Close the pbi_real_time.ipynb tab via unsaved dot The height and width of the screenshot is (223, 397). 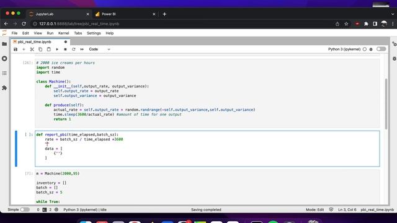[66, 42]
